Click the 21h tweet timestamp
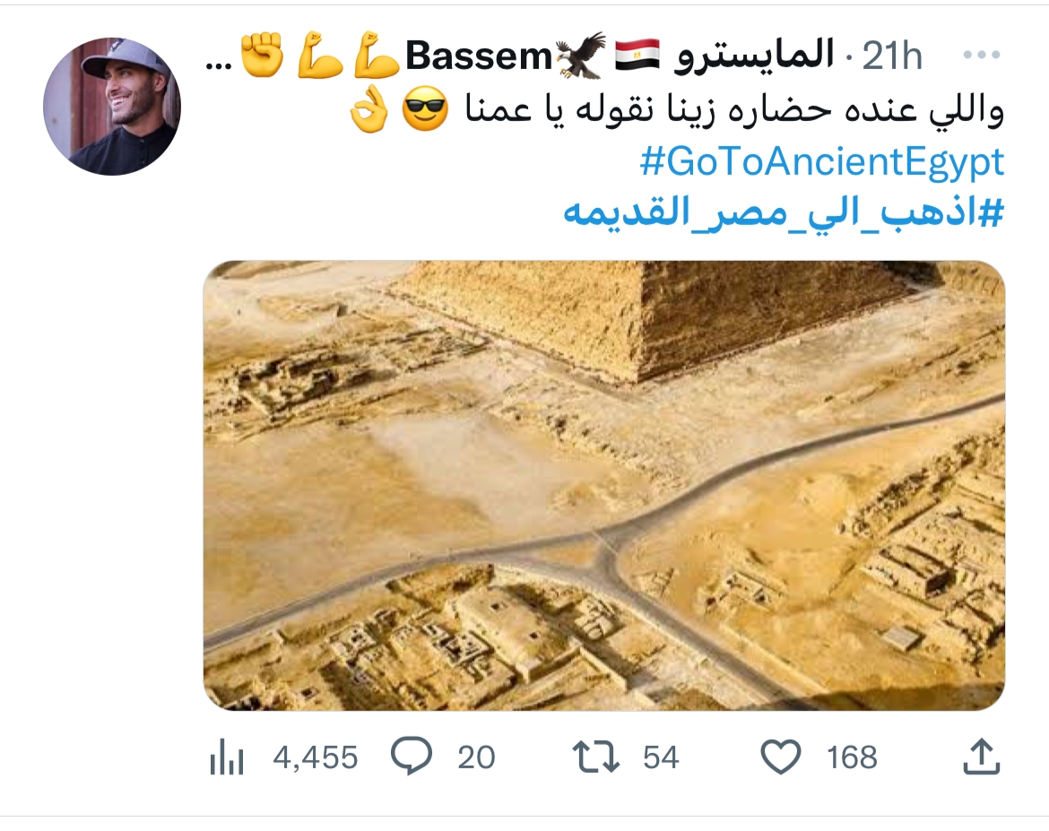Screen dimensions: 1049x831 [x=891, y=57]
